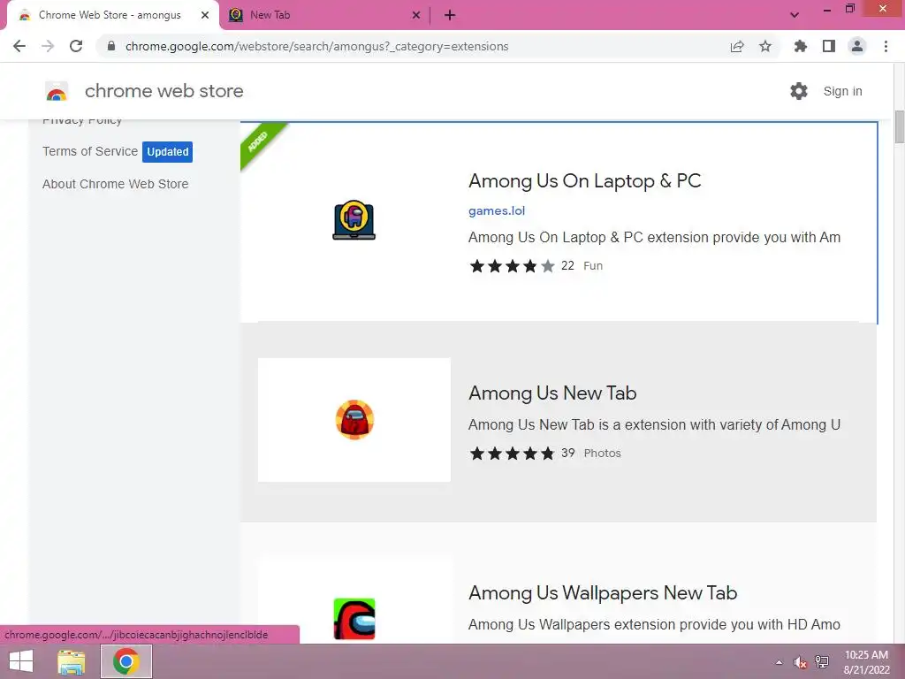
Task: Open the Extensions puzzle icon menu
Action: pyautogui.click(x=801, y=46)
